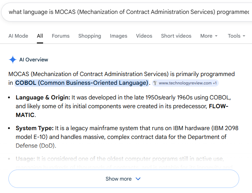Click into the search query field
The height and width of the screenshot is (193, 252).
tap(124, 12)
